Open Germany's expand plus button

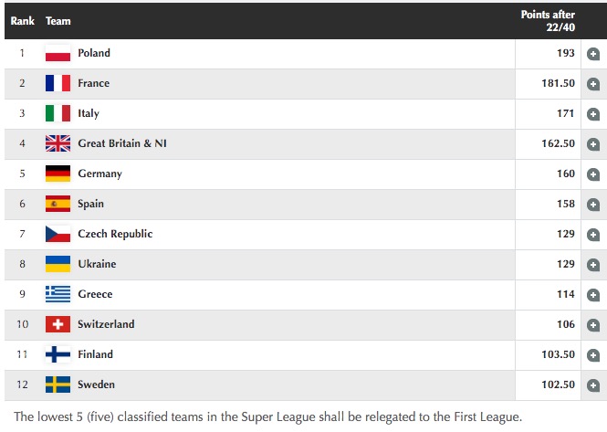pos(593,174)
